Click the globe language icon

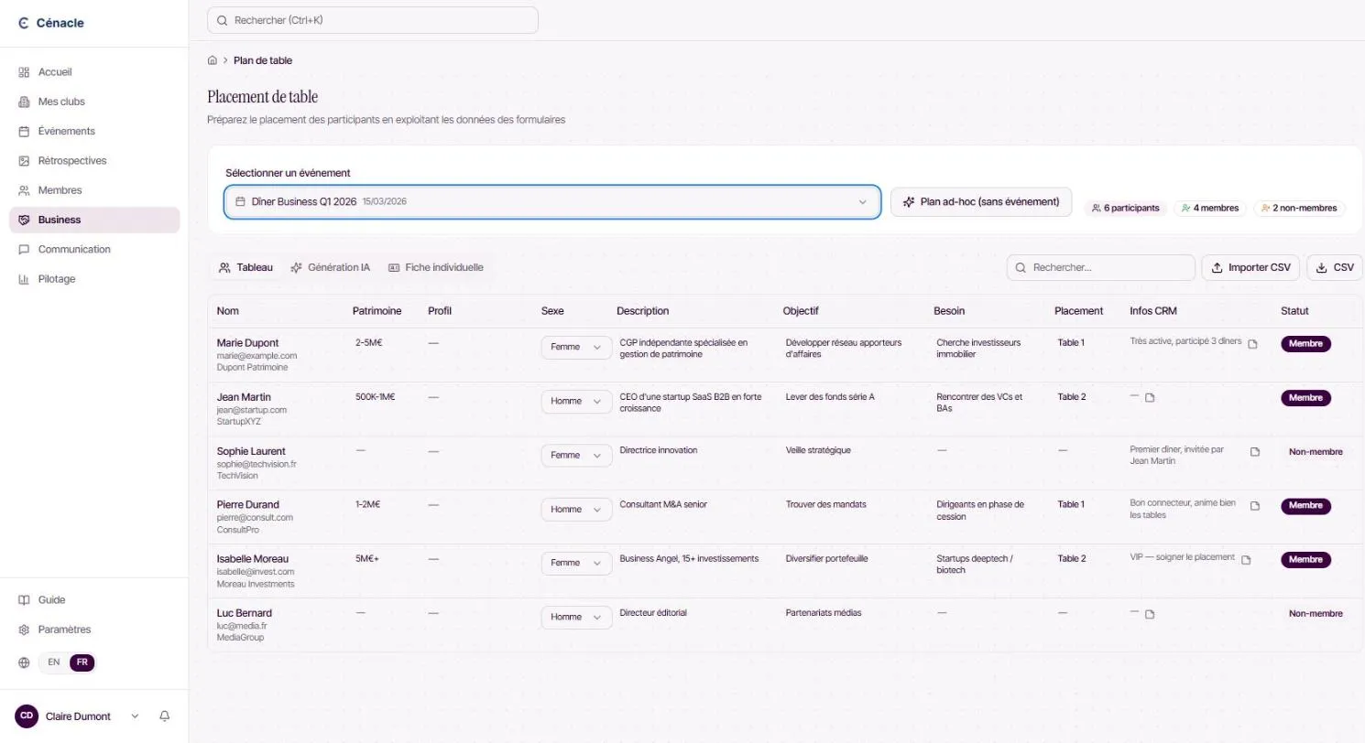[24, 662]
